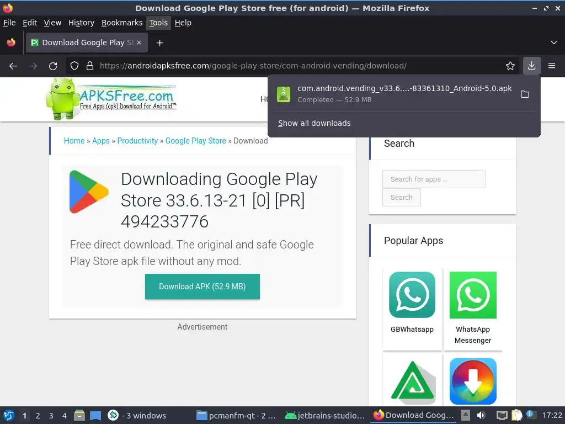Switch to virtual desktop 2

(x=38, y=416)
